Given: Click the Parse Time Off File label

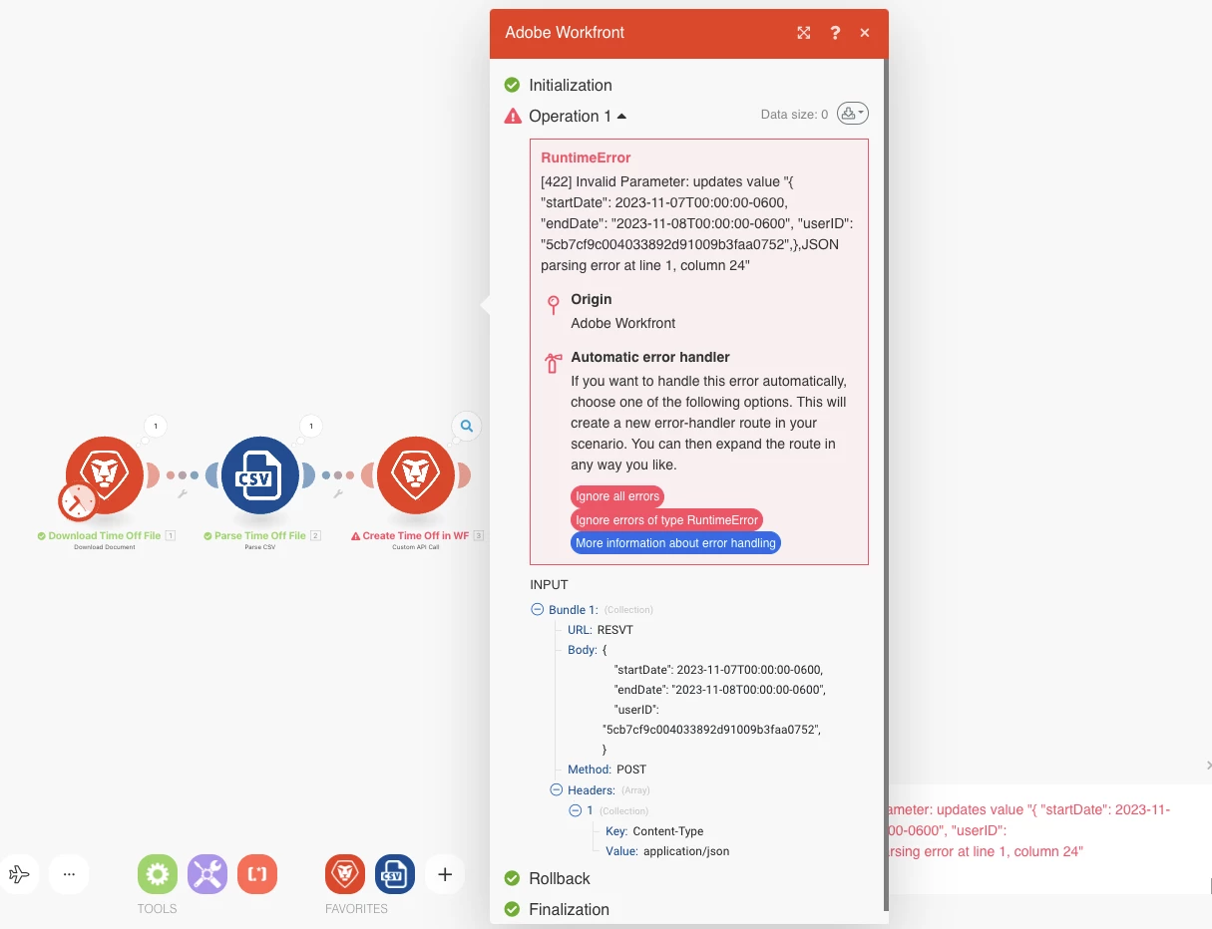Looking at the screenshot, I should pyautogui.click(x=260, y=535).
